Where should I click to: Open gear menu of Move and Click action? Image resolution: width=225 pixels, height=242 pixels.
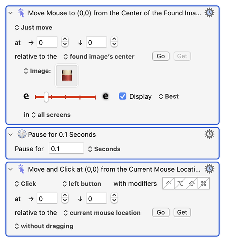pos(209,169)
